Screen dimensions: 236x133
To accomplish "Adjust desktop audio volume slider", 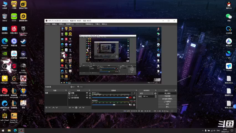I will tap(110, 105).
